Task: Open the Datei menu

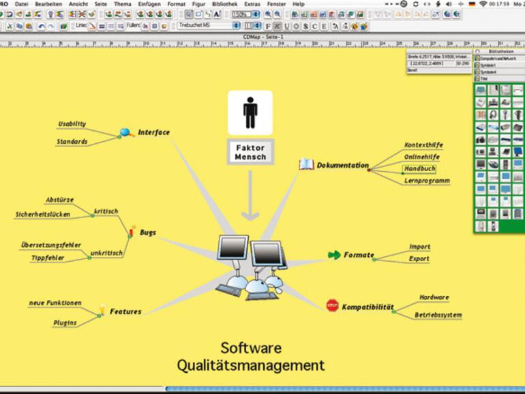Action: click(x=22, y=4)
